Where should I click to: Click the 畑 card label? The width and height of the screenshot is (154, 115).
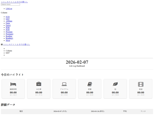pyautogui.click(x=115, y=89)
